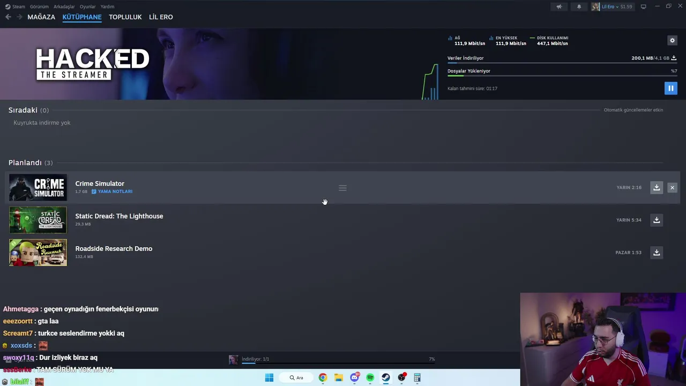The width and height of the screenshot is (686, 386).
Task: Click the Sıradaki (0) section header
Action: pos(28,110)
